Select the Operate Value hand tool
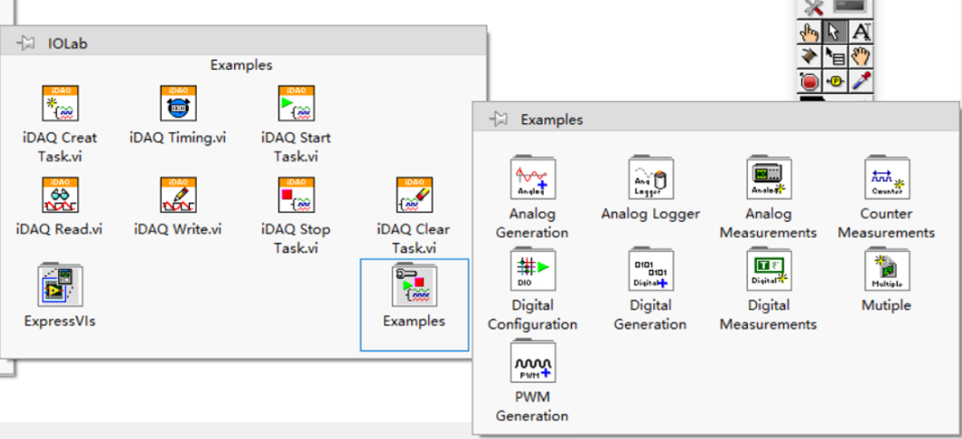Viewport: 962px width, 439px height. [x=810, y=31]
